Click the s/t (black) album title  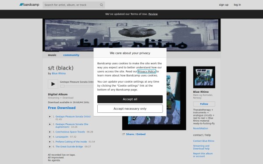(60, 68)
